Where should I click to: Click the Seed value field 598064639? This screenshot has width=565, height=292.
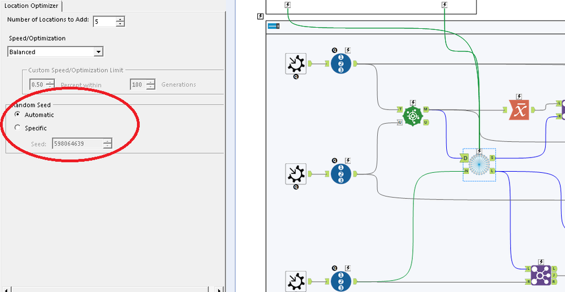pos(78,143)
